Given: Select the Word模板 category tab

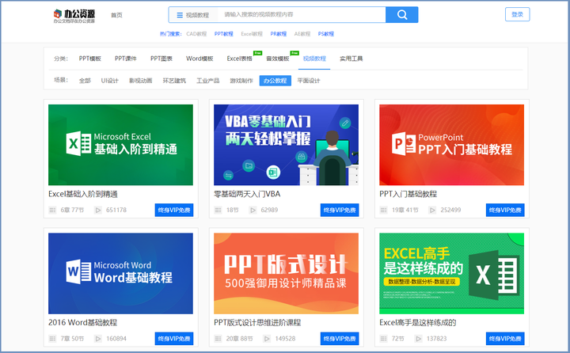Looking at the screenshot, I should [x=199, y=59].
